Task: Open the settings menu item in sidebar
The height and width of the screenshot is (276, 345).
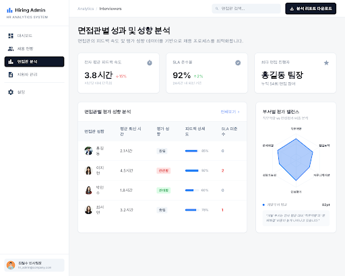Action: pos(34,92)
